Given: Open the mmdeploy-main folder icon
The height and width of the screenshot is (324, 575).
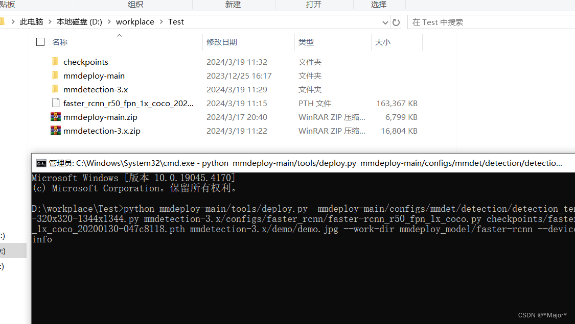Looking at the screenshot, I should [x=55, y=76].
